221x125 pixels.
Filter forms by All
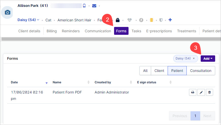(145, 71)
